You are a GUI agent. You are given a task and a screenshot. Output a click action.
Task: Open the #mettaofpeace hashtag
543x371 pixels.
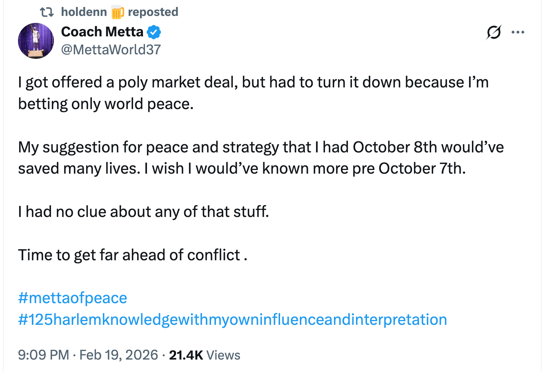point(73,298)
